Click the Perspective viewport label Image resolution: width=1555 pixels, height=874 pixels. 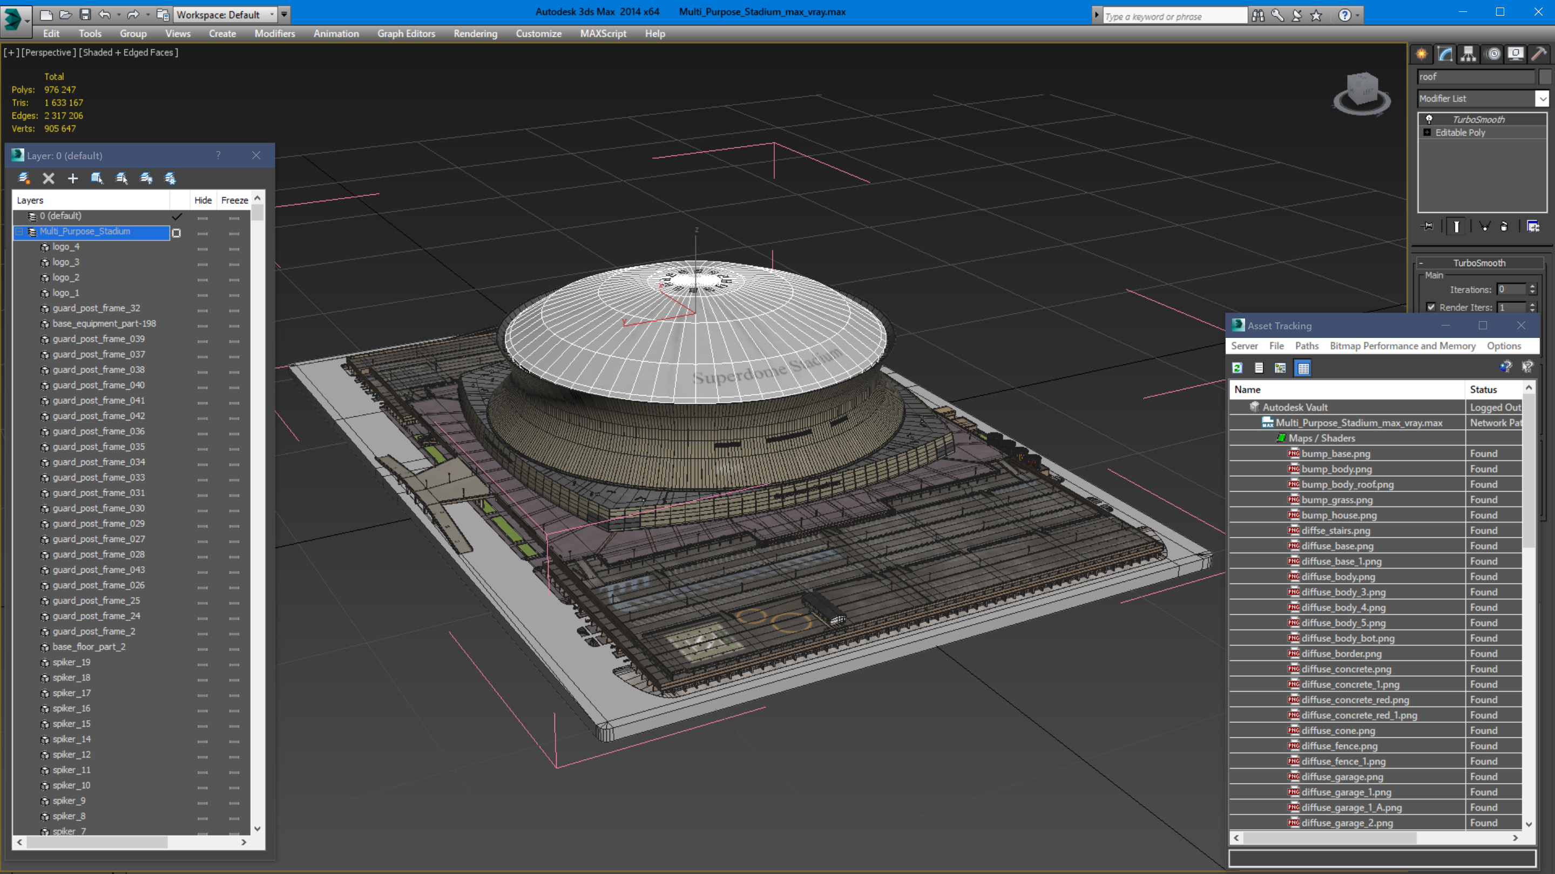tap(48, 52)
